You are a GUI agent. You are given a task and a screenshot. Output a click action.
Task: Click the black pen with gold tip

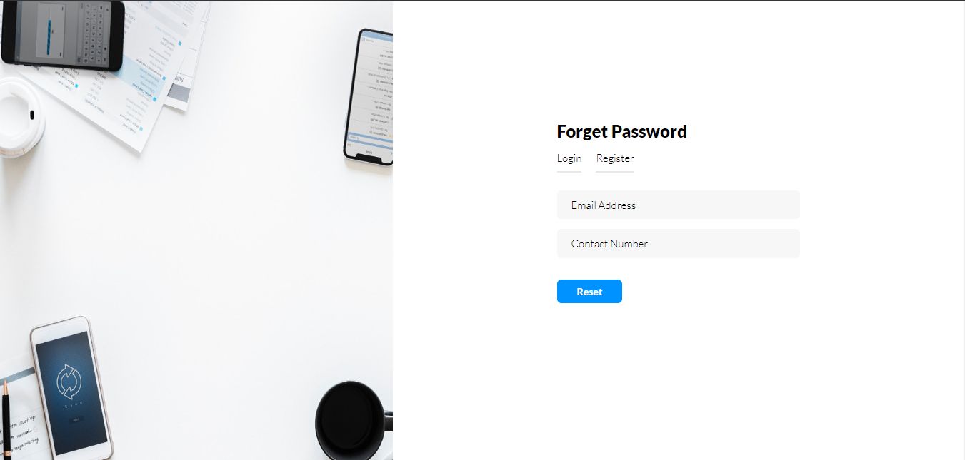6,419
